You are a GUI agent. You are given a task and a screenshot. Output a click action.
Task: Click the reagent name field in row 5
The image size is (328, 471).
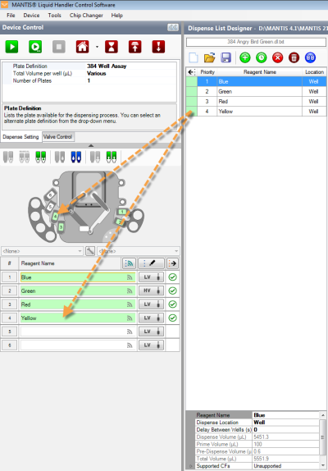tap(77, 332)
